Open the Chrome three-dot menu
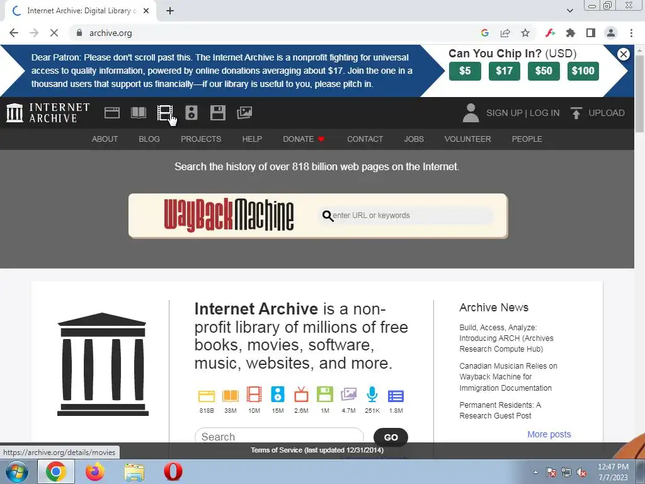Viewport: 645px width, 484px height. tap(631, 33)
